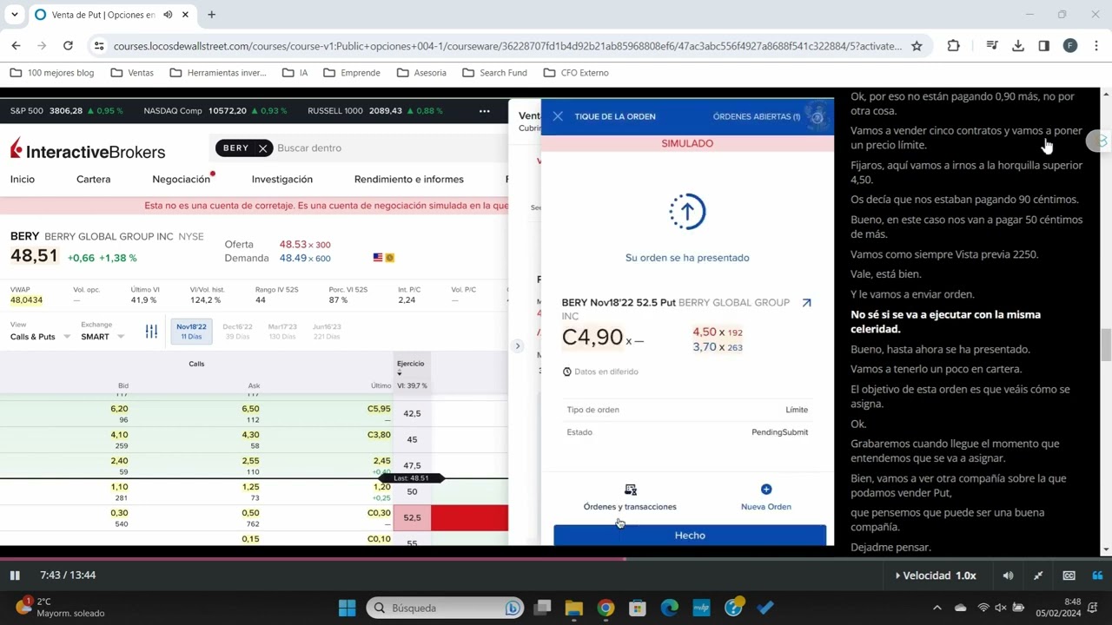Select the Jun16'23 expiration tab

pyautogui.click(x=327, y=332)
